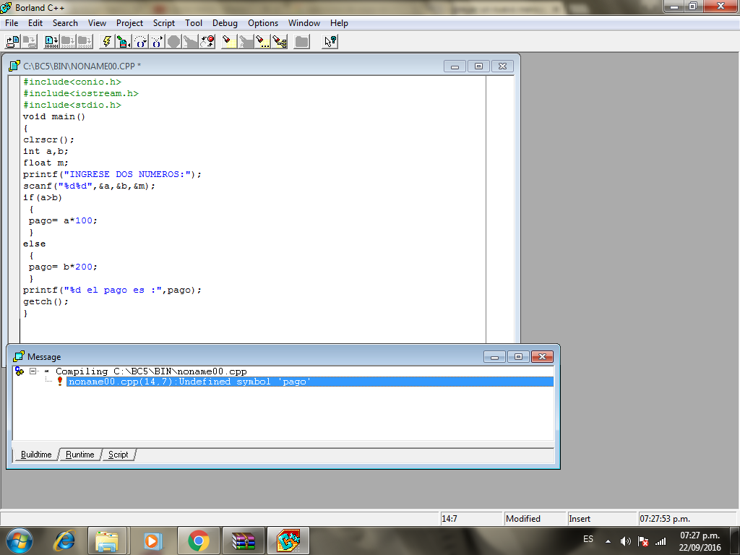Image resolution: width=740 pixels, height=555 pixels.
Task: Click the printf "INGRESE DOS NUMEROS:" line
Action: pyautogui.click(x=112, y=174)
